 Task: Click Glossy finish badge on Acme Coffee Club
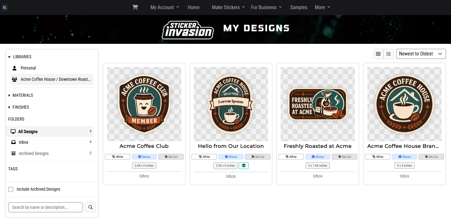click(x=144, y=157)
